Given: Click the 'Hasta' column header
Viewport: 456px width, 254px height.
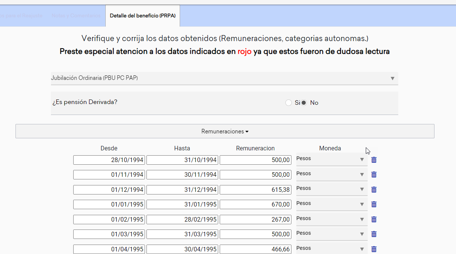Looking at the screenshot, I should pyautogui.click(x=182, y=148).
